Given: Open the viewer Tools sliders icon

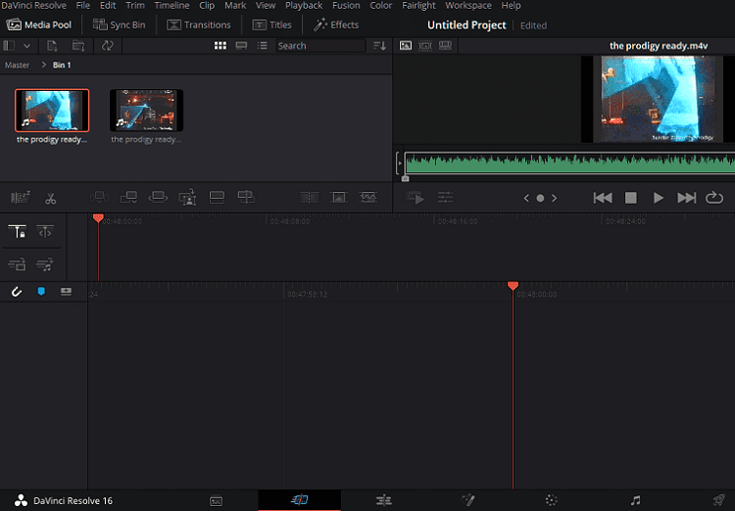Looking at the screenshot, I should point(445,197).
